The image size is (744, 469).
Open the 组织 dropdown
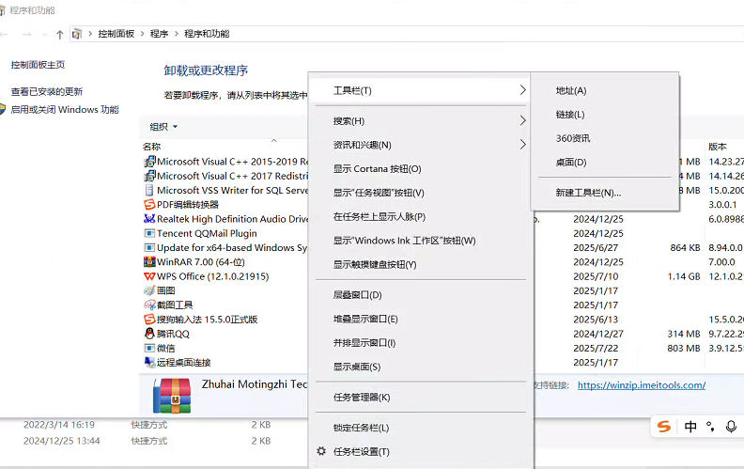(163, 127)
